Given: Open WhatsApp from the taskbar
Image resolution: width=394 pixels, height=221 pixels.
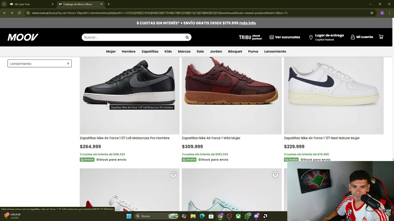Looking at the screenshot, I should pos(247,216).
